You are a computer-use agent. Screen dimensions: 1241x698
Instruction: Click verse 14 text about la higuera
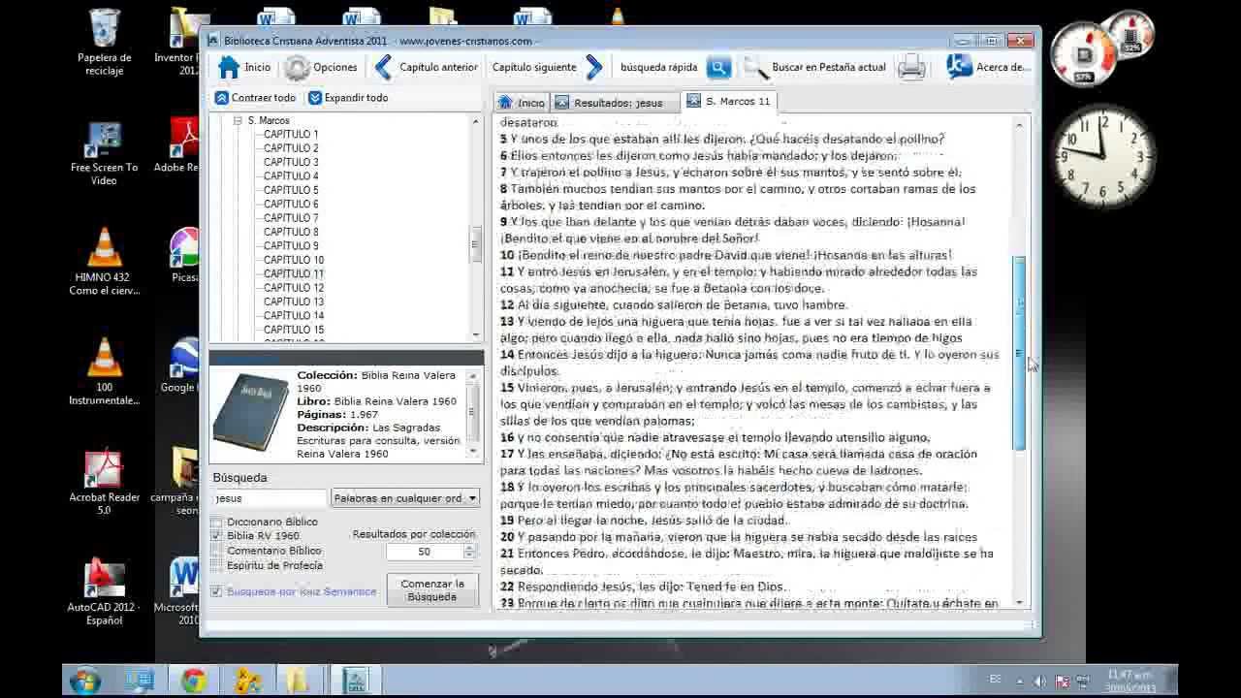pyautogui.click(x=749, y=363)
